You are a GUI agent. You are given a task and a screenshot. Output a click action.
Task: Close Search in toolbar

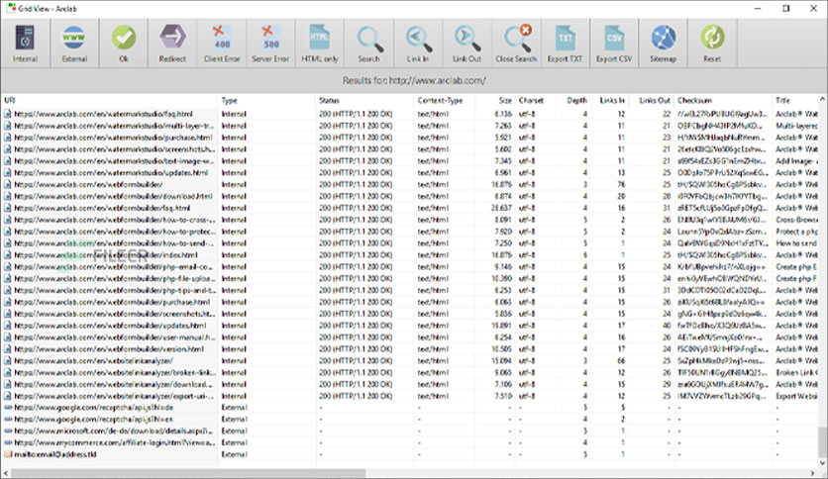[x=516, y=44]
